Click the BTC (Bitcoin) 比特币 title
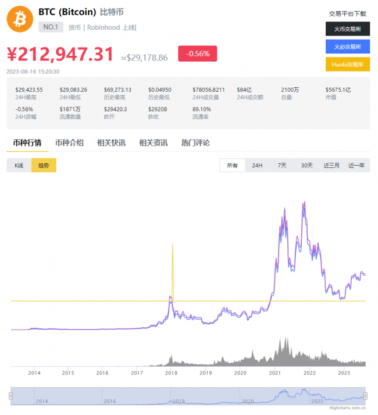 coord(81,12)
